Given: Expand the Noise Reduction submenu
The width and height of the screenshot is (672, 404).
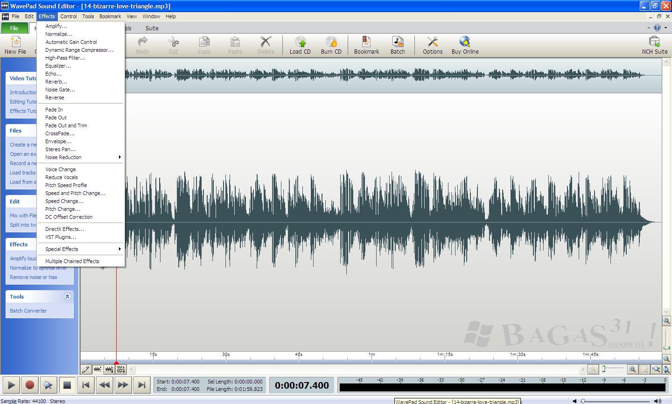Looking at the screenshot, I should 81,157.
